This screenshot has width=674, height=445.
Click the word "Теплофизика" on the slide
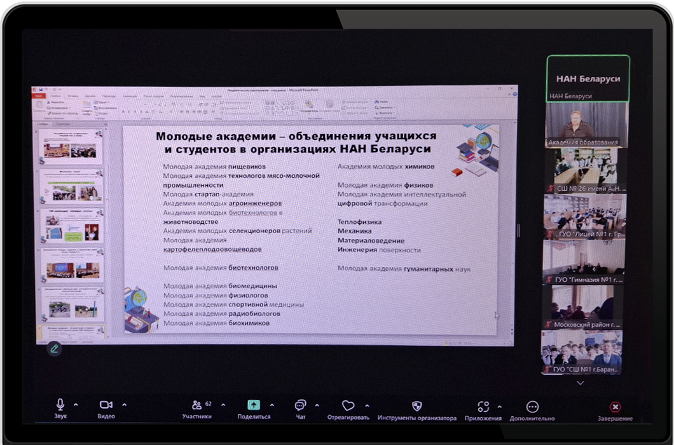(x=359, y=222)
